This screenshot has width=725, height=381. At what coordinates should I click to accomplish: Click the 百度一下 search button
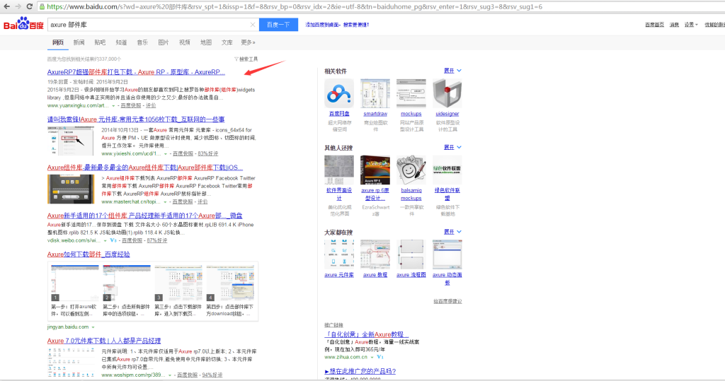[x=278, y=25]
